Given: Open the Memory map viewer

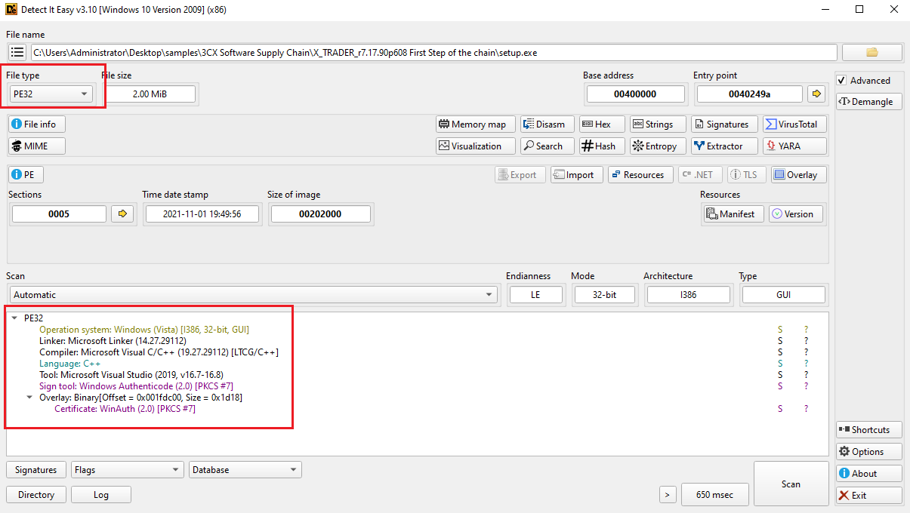Looking at the screenshot, I should pos(476,124).
